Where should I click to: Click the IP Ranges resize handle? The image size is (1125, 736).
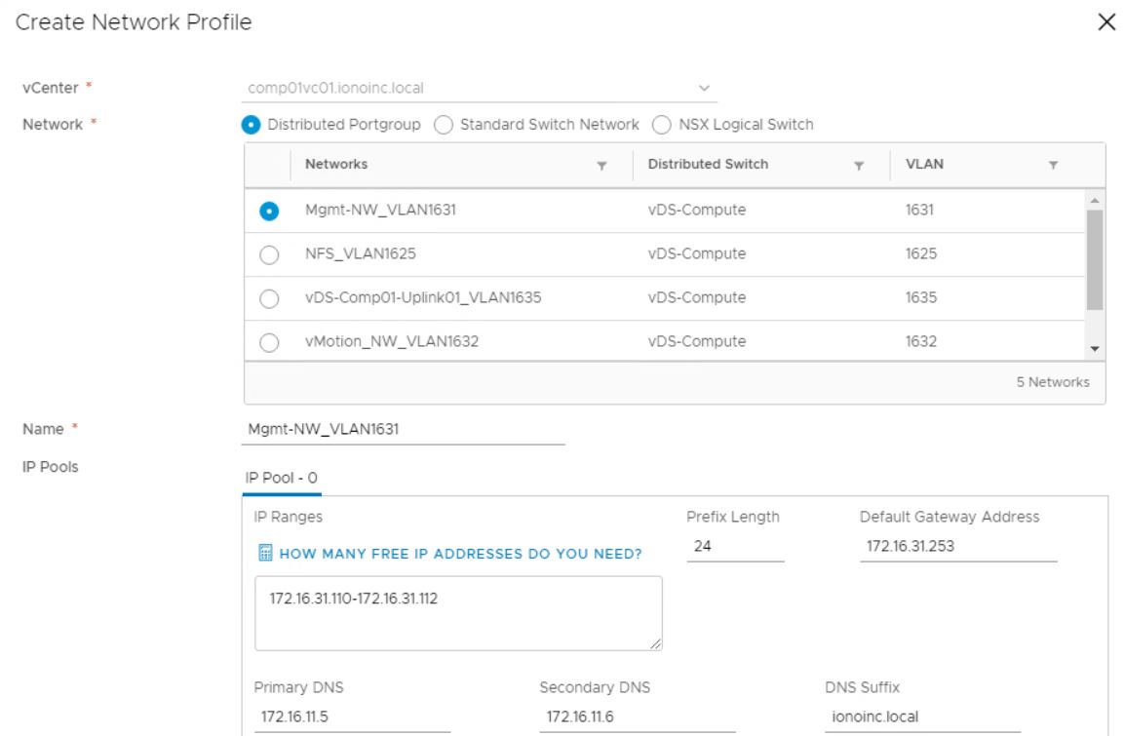(x=655, y=642)
